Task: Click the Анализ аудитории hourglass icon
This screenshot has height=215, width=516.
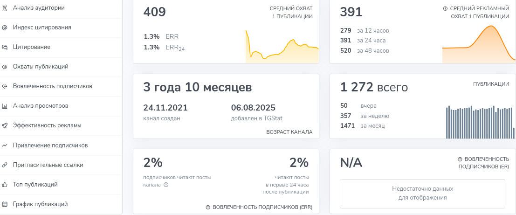Action: (x=5, y=7)
